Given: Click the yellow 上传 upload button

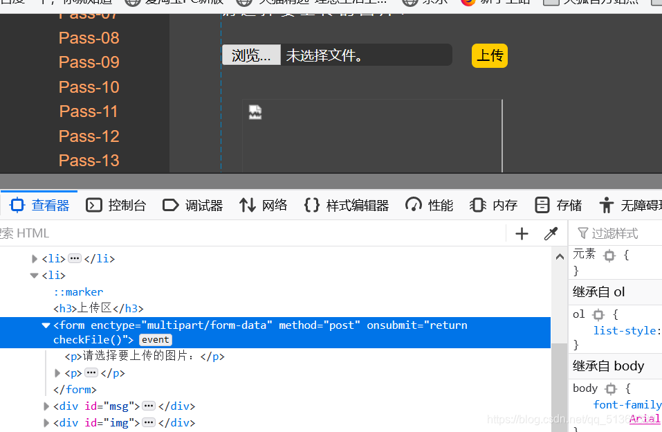Looking at the screenshot, I should click(x=489, y=55).
